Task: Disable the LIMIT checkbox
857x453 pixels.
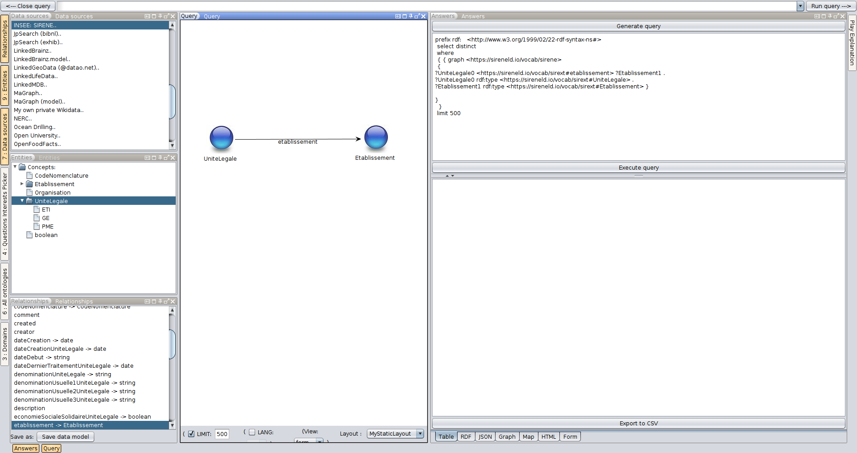Action: click(x=191, y=434)
